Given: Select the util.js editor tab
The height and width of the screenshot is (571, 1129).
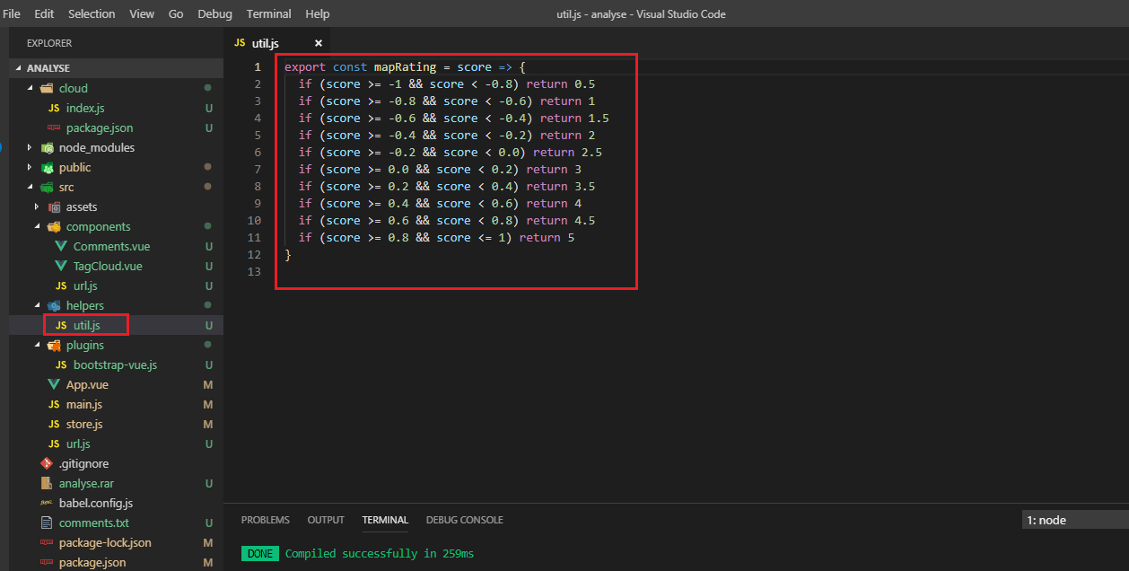Looking at the screenshot, I should 277,42.
